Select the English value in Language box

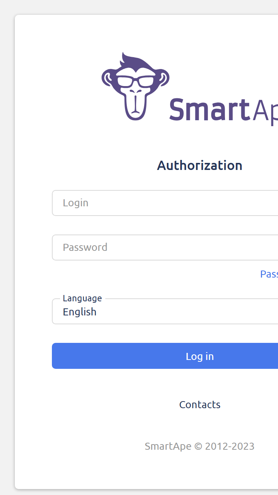click(x=80, y=312)
